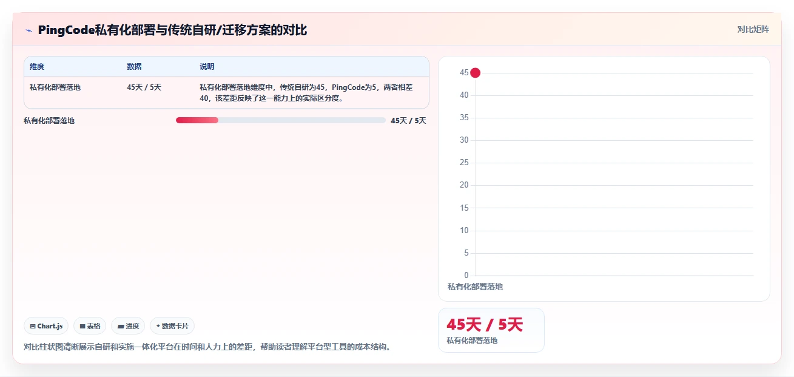
Task: Click the page title PingCode私有化部署与传统自研/迁移方案的对比
Action: (x=173, y=30)
